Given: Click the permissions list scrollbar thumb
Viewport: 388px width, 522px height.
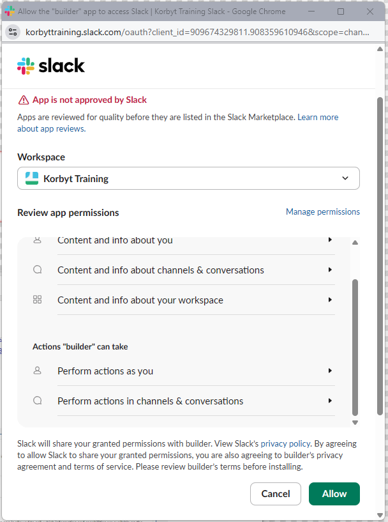Looking at the screenshot, I should point(355,348).
